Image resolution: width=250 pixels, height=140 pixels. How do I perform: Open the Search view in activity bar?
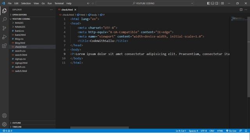click(x=4, y=19)
